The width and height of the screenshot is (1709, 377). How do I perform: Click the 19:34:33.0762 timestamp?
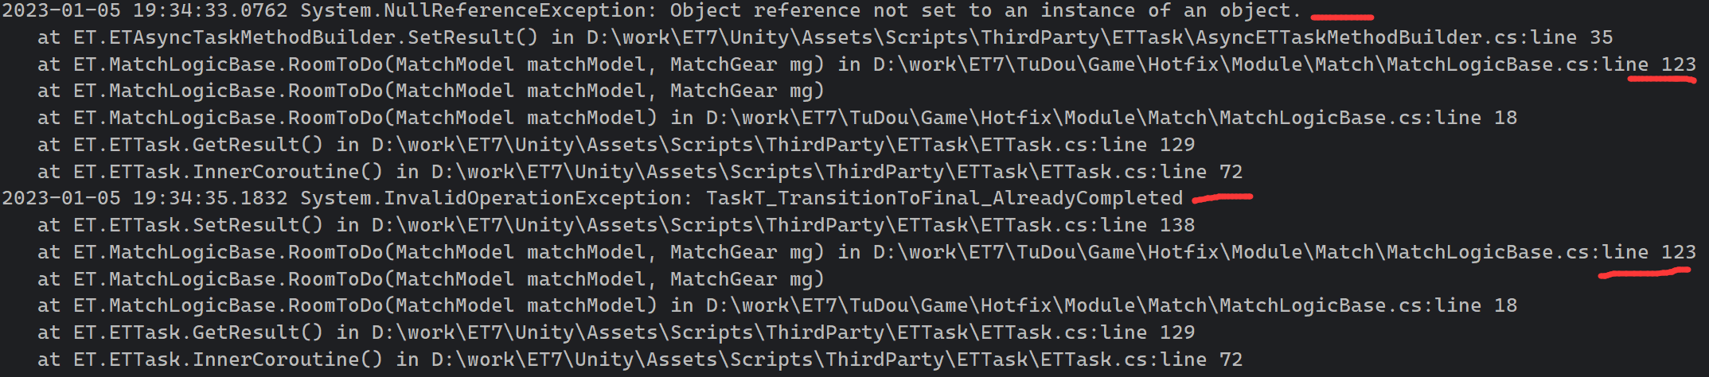(x=210, y=11)
